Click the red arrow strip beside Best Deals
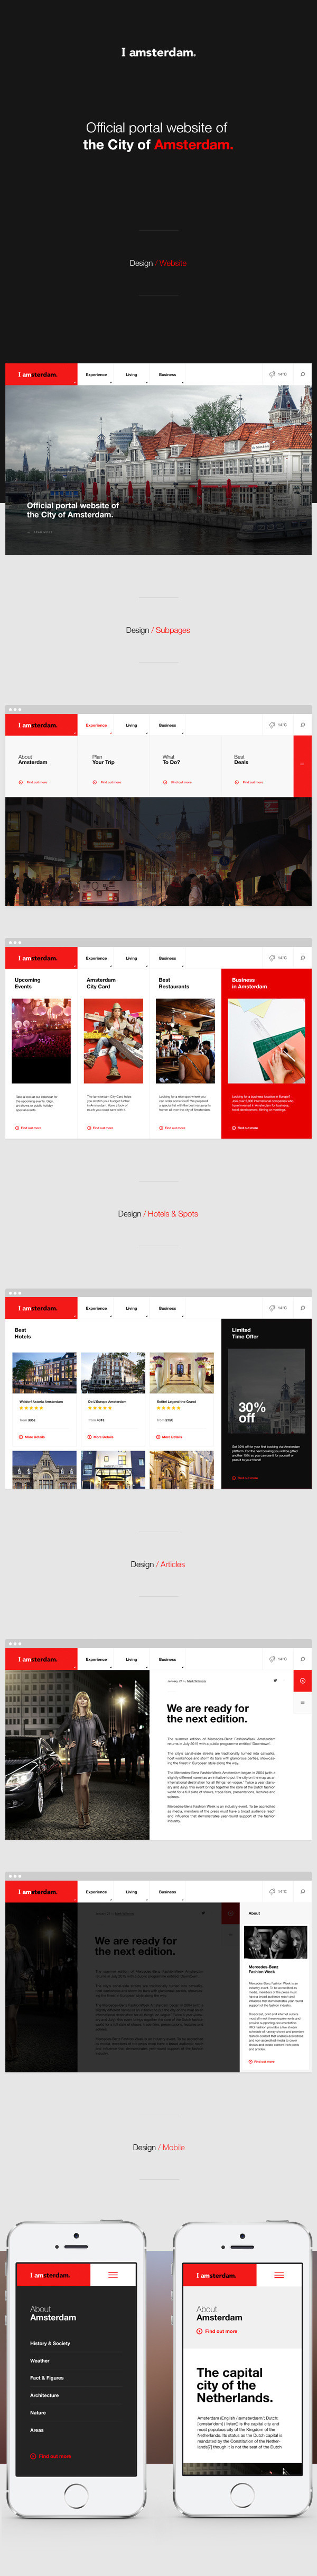This screenshot has width=317, height=2576. 302,766
